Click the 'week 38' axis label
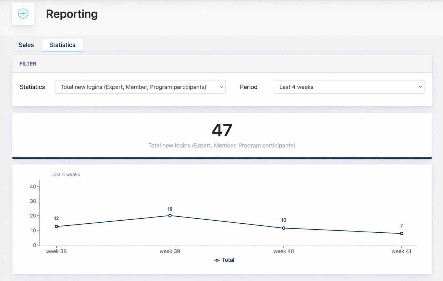Viewport: 443px width, 281px height. tap(56, 251)
